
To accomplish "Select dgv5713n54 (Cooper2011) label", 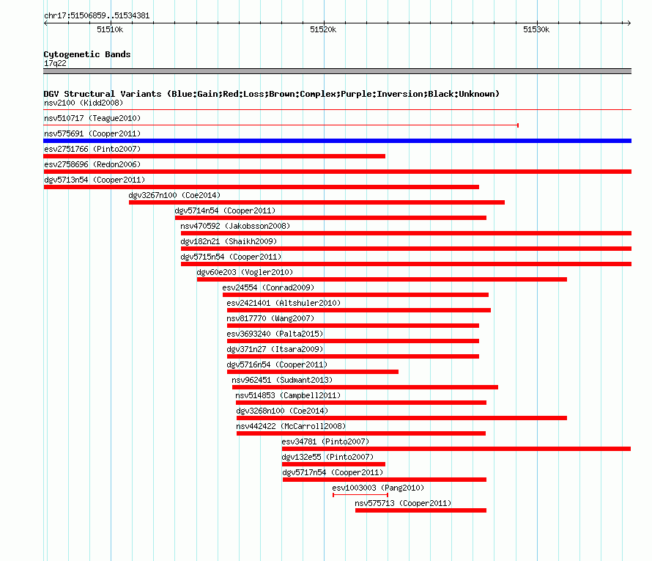I will [95, 180].
